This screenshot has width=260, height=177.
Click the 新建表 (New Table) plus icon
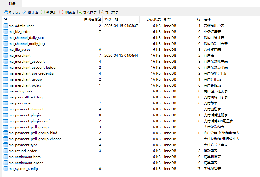[x=43, y=12]
